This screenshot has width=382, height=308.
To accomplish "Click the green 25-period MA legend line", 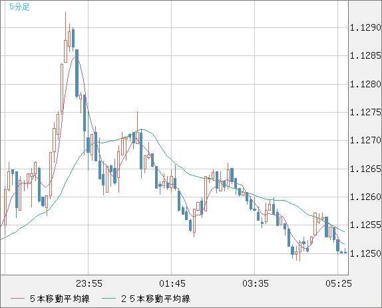I will [108, 299].
